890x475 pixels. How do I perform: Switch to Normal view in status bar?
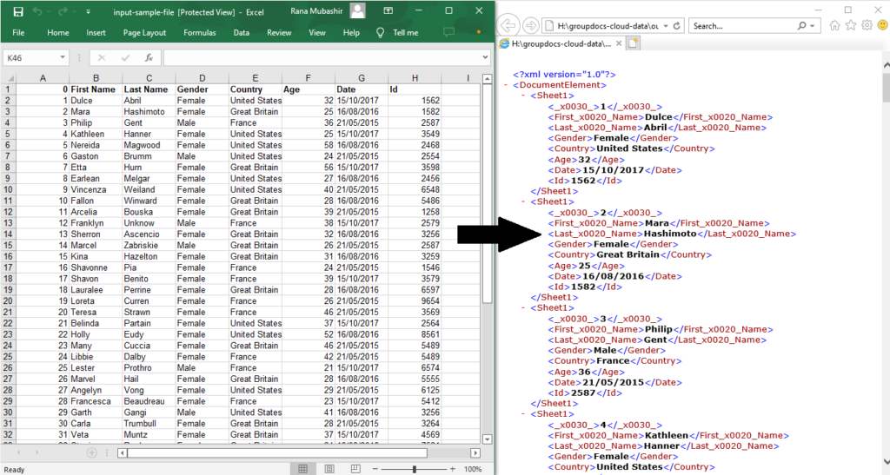pyautogui.click(x=303, y=469)
